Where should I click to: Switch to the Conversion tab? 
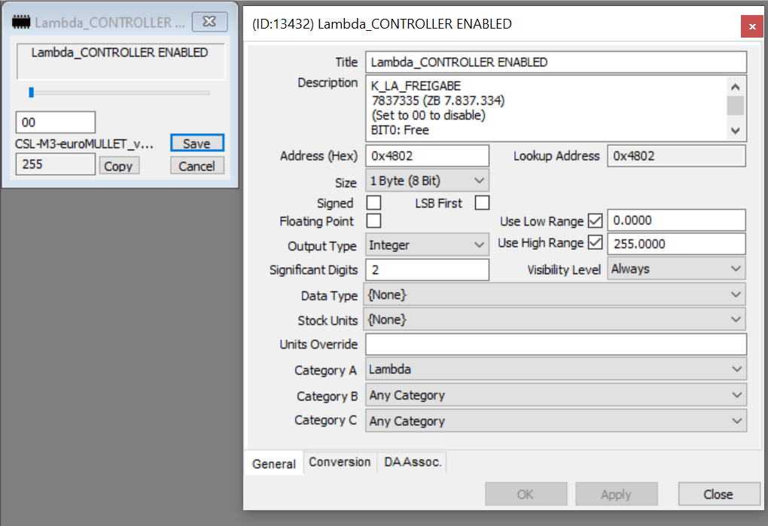click(x=340, y=462)
